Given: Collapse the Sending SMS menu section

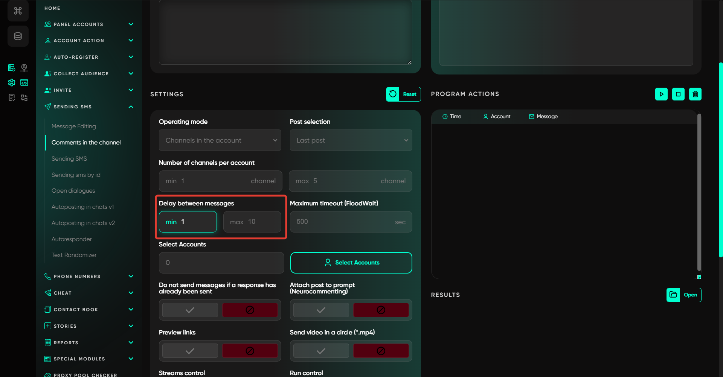Looking at the screenshot, I should pyautogui.click(x=131, y=107).
